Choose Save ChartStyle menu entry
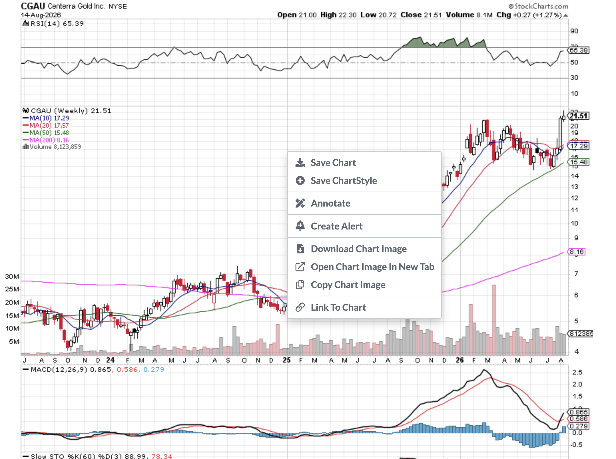The width and height of the screenshot is (616, 459). coord(364,181)
